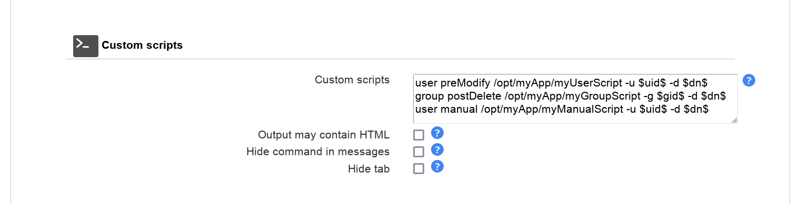Click the Output may contain HTML label
The height and width of the screenshot is (204, 800).
tap(324, 135)
